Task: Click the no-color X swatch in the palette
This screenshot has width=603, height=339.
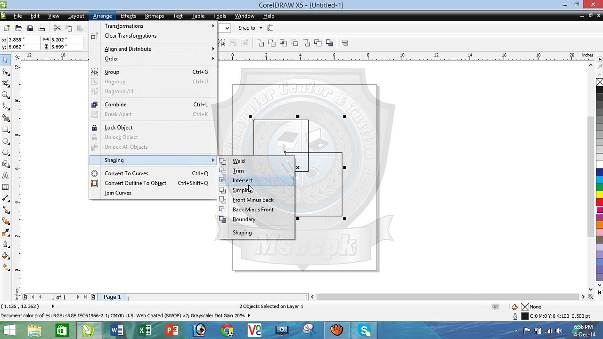Action: [x=599, y=83]
